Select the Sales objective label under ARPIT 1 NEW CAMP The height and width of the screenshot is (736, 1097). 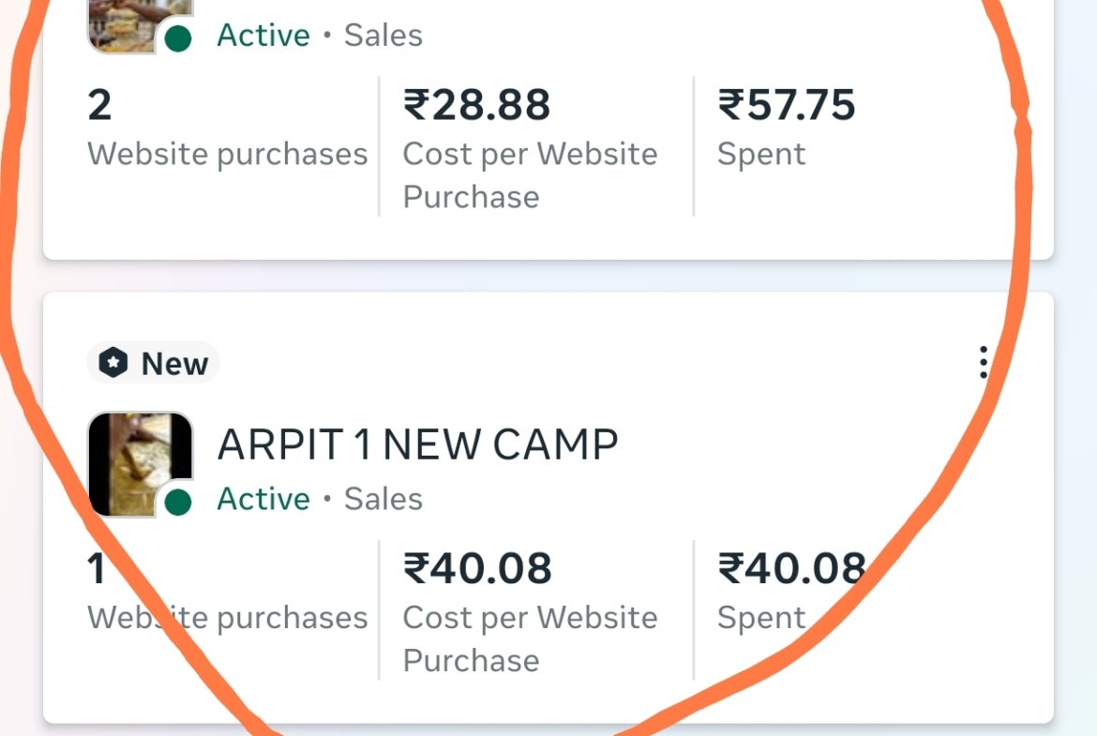383,499
